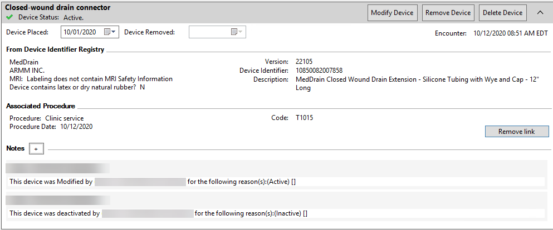Image resolution: width=553 pixels, height=230 pixels.
Task: Open the Device Placed calendar picker
Action: click(107, 32)
